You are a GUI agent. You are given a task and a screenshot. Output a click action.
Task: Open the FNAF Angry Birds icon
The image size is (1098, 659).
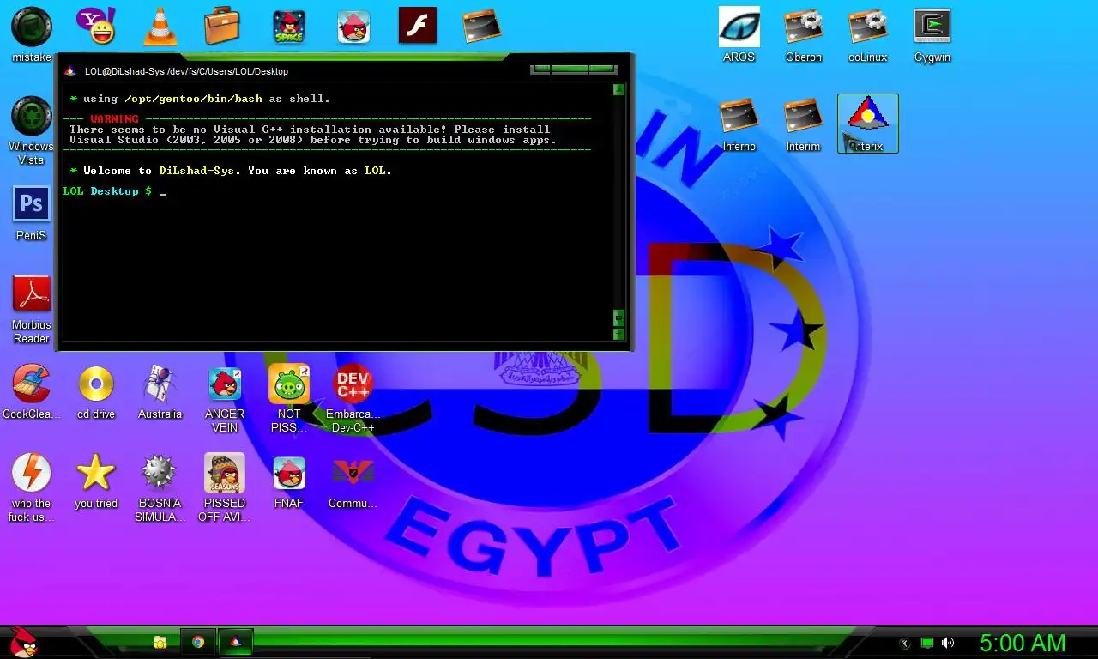pos(289,481)
